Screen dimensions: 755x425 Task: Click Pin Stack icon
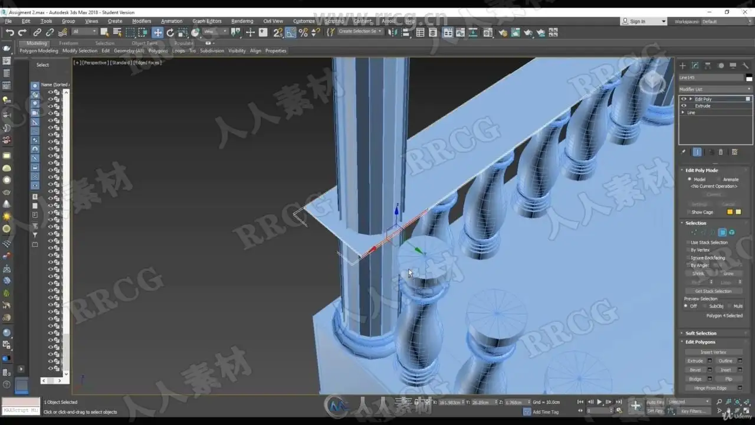(x=684, y=152)
